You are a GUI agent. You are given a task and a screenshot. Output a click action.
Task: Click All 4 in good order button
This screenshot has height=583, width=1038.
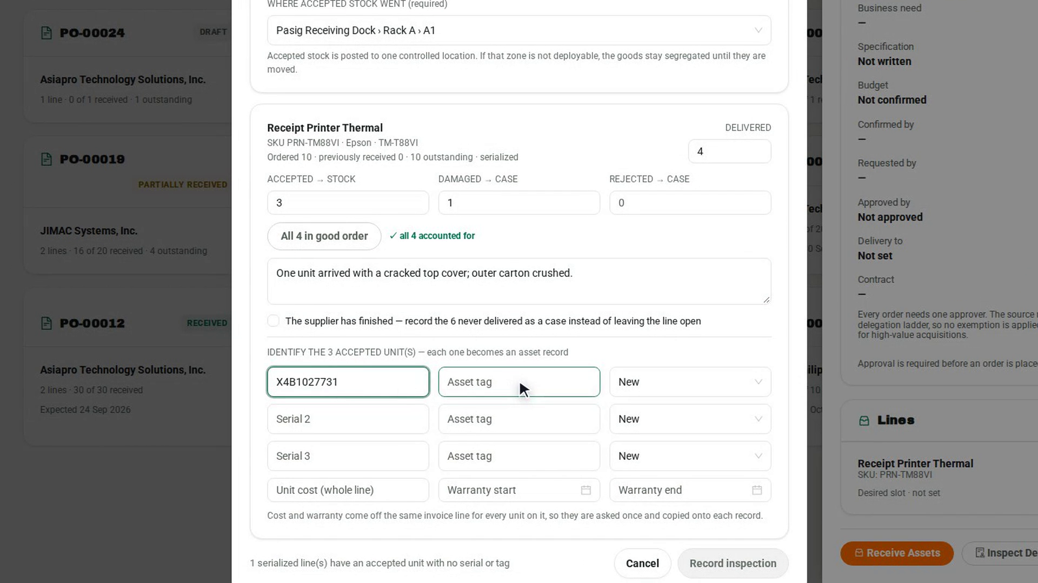[324, 236]
